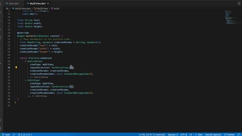Click the Ln 30, Col 47 cursor position
Viewport: 242px width, 136px height.
tap(152, 134)
